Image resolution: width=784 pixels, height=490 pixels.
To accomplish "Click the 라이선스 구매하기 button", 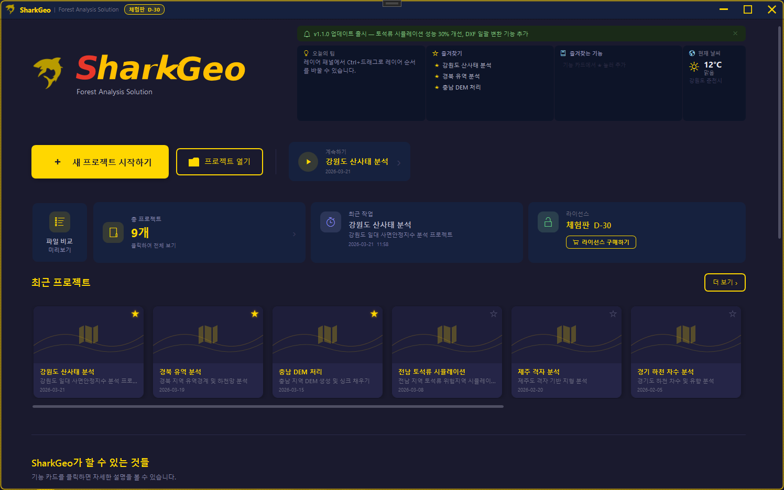I will coord(601,242).
